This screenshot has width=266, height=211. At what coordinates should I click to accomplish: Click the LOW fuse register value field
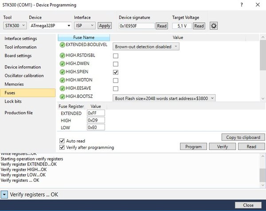coord(96,127)
